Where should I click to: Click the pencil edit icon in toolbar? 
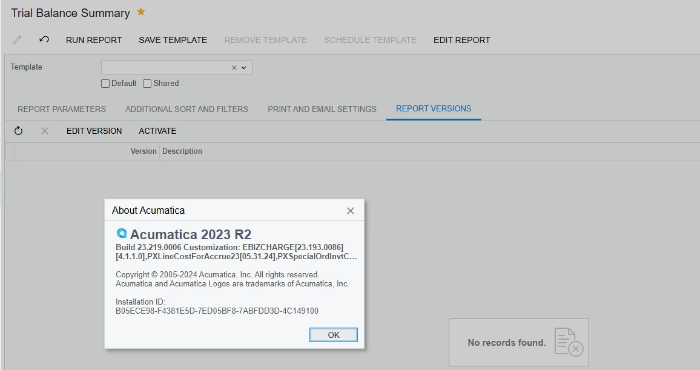(17, 40)
